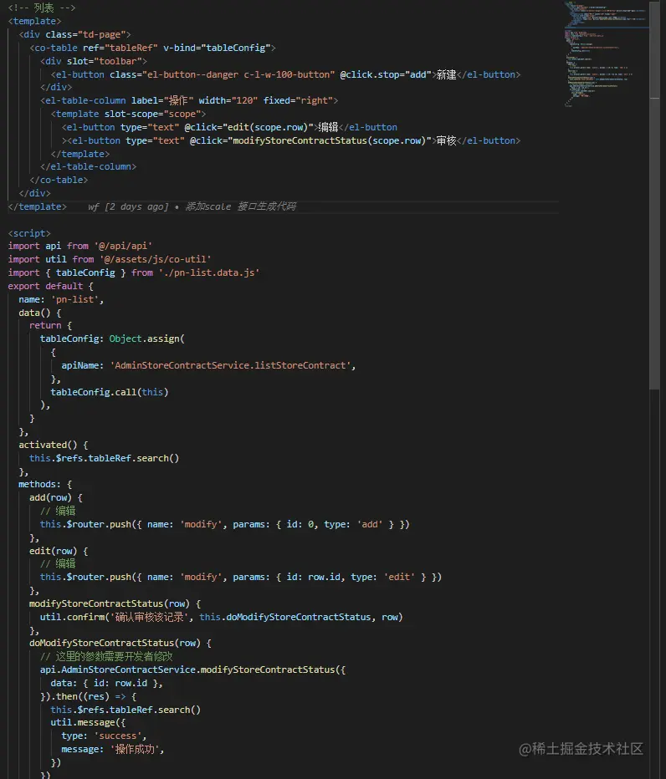This screenshot has width=666, height=779.
Task: Click the '新建' el-button line
Action: point(286,75)
